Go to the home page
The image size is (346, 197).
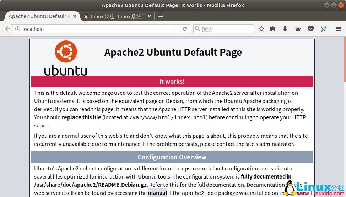(298, 29)
